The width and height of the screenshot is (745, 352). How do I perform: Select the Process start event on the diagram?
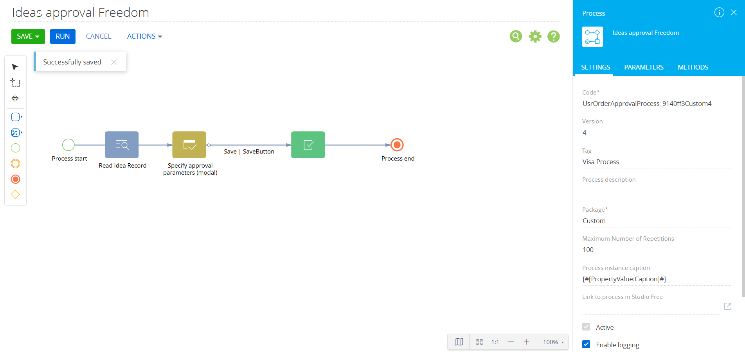pos(68,145)
